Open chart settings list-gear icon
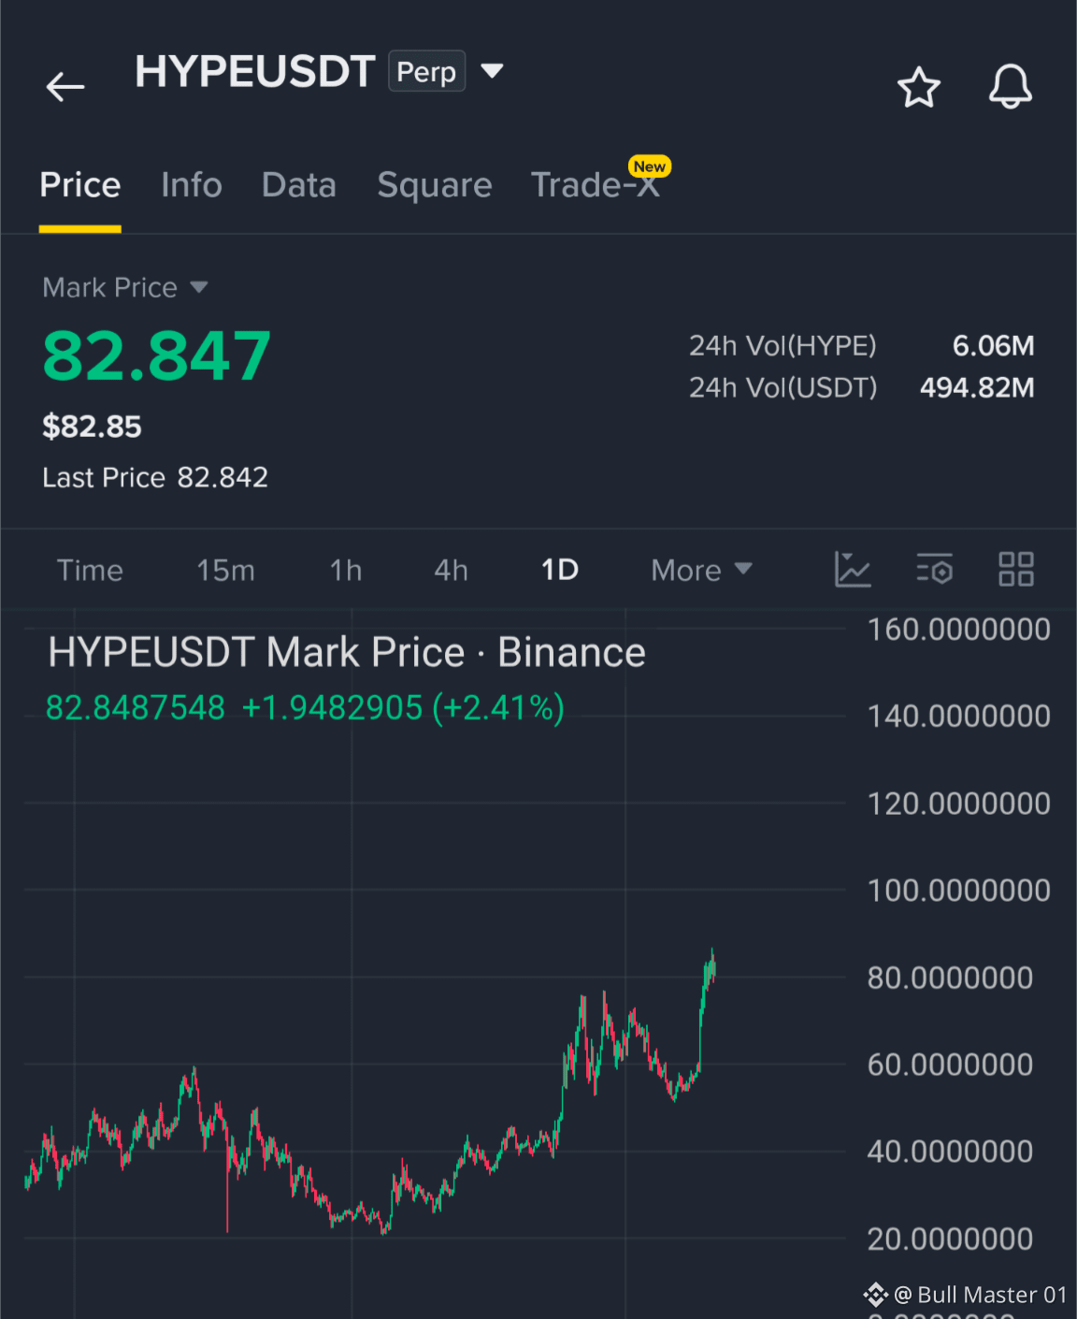This screenshot has width=1077, height=1319. point(934,569)
